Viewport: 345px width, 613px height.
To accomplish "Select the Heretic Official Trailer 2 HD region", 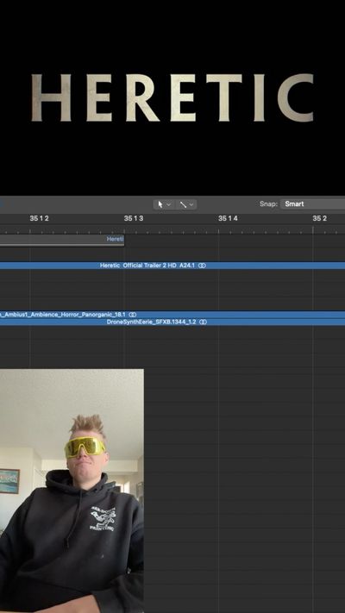I will tap(172, 266).
